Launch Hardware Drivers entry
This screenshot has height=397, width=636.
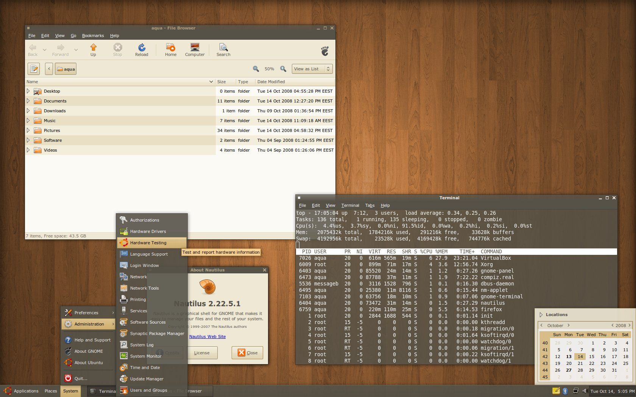152,231
